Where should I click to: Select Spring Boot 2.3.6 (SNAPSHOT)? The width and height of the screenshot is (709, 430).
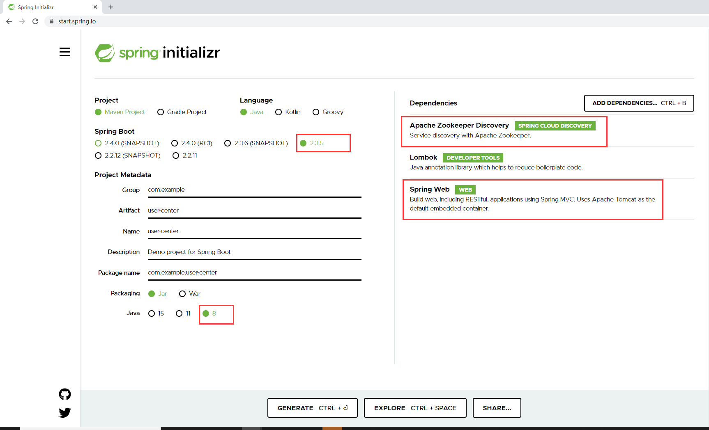[256, 143]
